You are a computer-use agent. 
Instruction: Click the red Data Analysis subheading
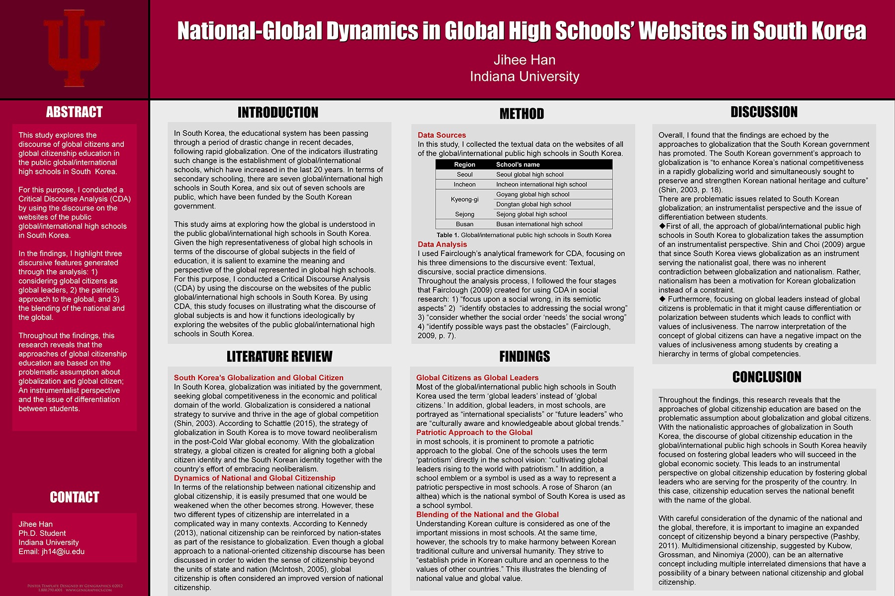click(x=442, y=244)
